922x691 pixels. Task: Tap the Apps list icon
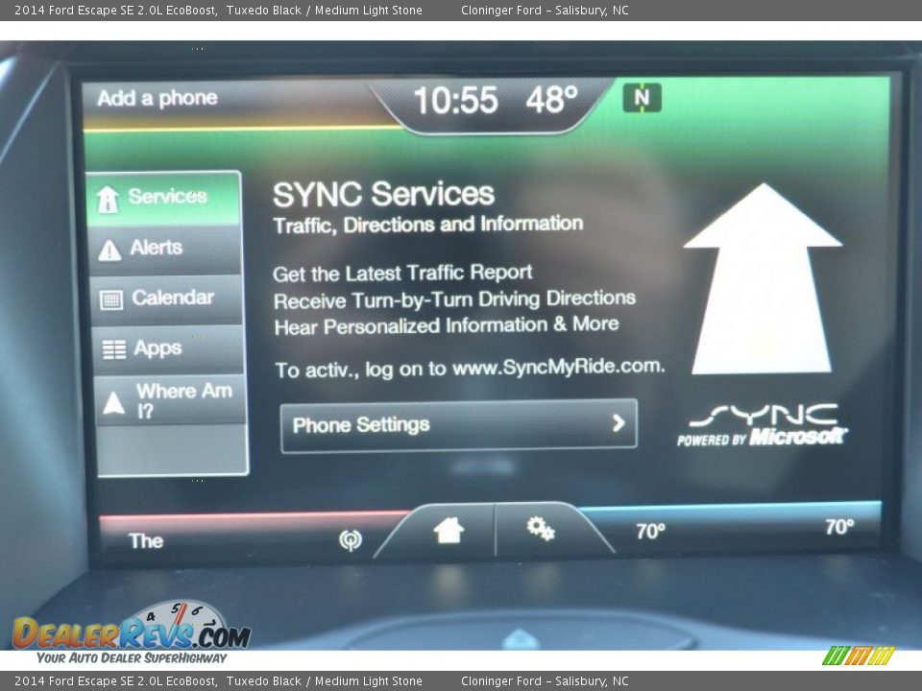(113, 349)
